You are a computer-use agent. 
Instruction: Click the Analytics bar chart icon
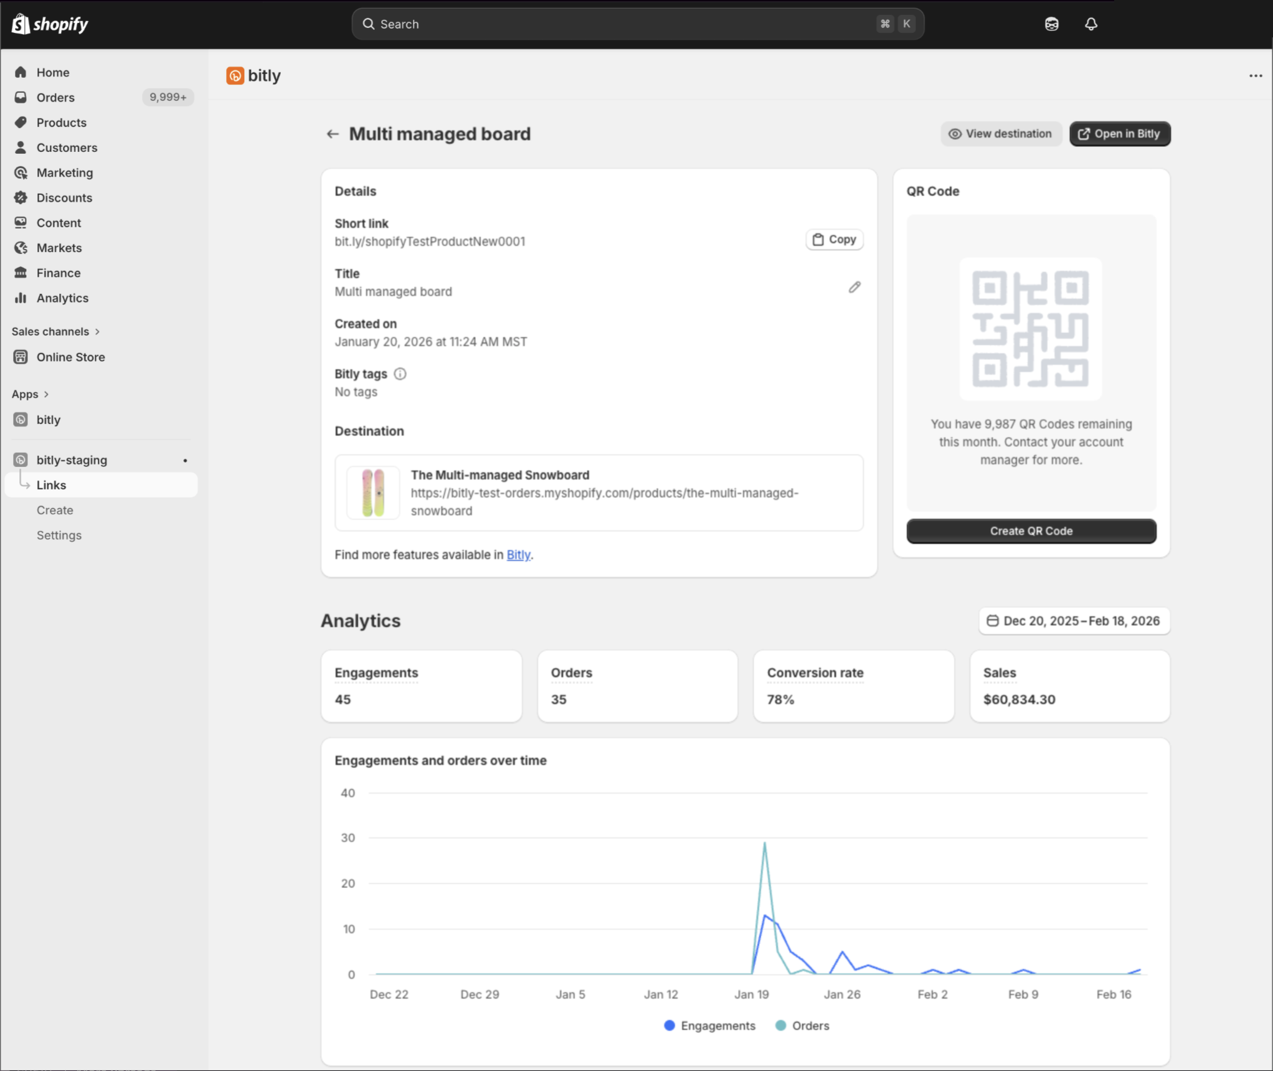(x=21, y=298)
